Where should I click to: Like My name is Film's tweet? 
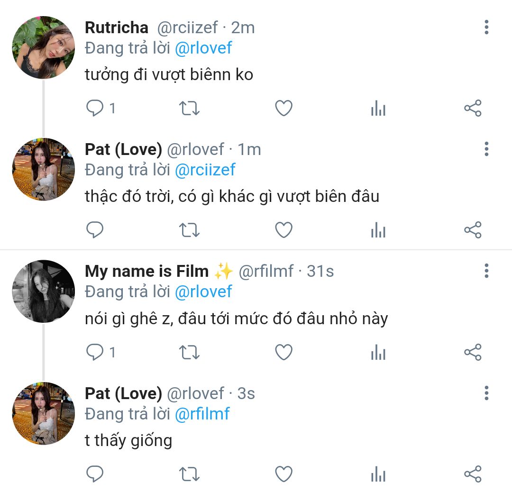[x=283, y=352]
